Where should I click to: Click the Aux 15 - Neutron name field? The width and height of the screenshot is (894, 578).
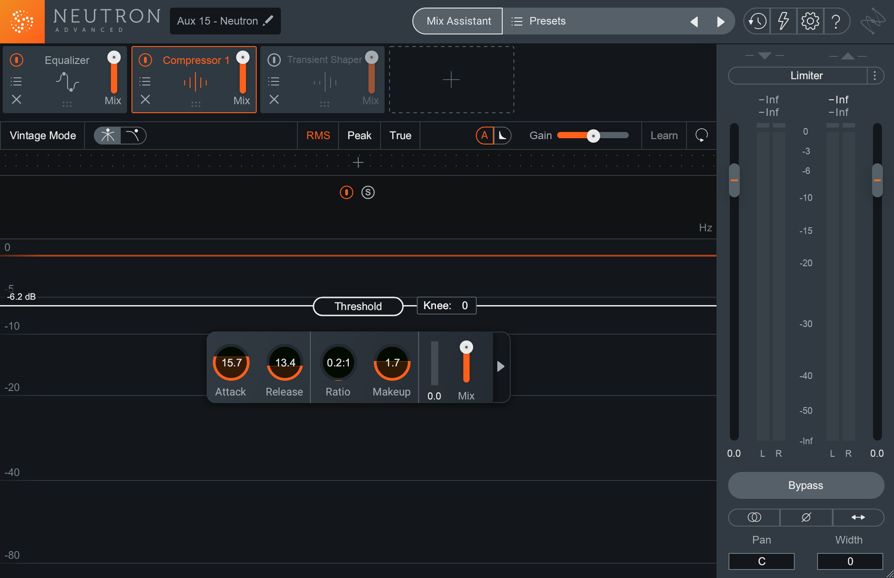[x=225, y=21]
